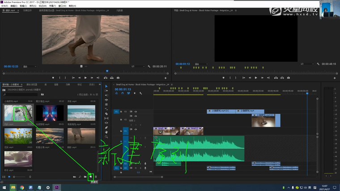Click the New Item icon in project panel

tap(90, 177)
